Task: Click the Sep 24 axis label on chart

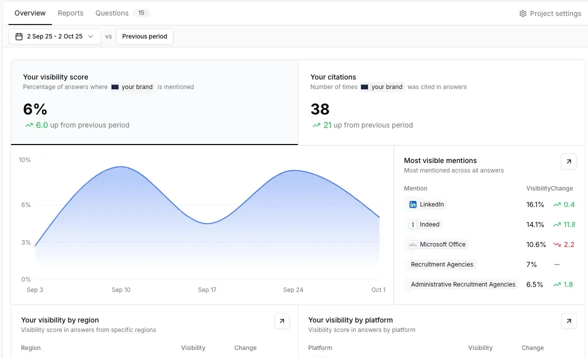Action: 293,290
